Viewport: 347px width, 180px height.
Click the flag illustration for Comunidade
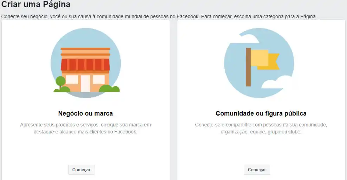tap(259, 63)
